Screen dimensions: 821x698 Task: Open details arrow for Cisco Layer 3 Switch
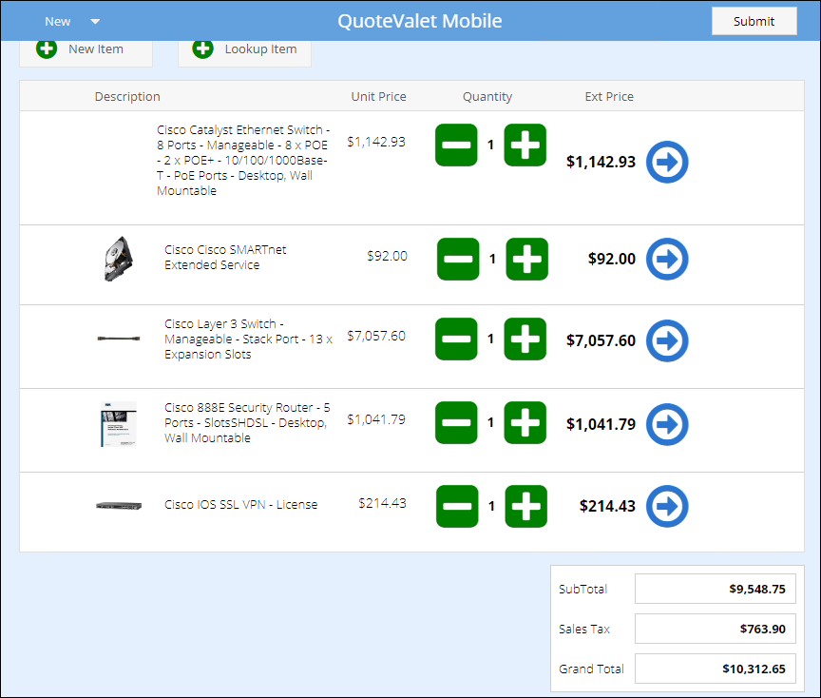click(667, 340)
